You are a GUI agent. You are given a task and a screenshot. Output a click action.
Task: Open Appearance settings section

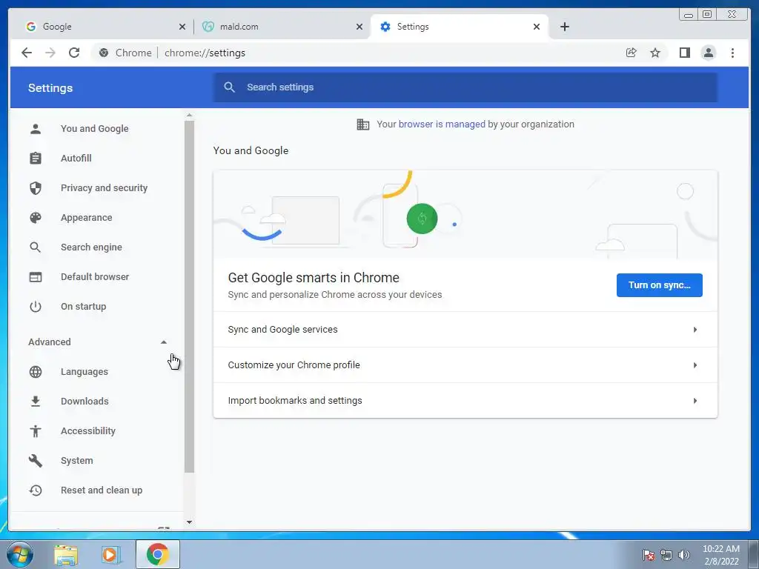click(x=86, y=218)
